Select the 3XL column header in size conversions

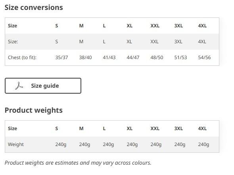coord(178,26)
